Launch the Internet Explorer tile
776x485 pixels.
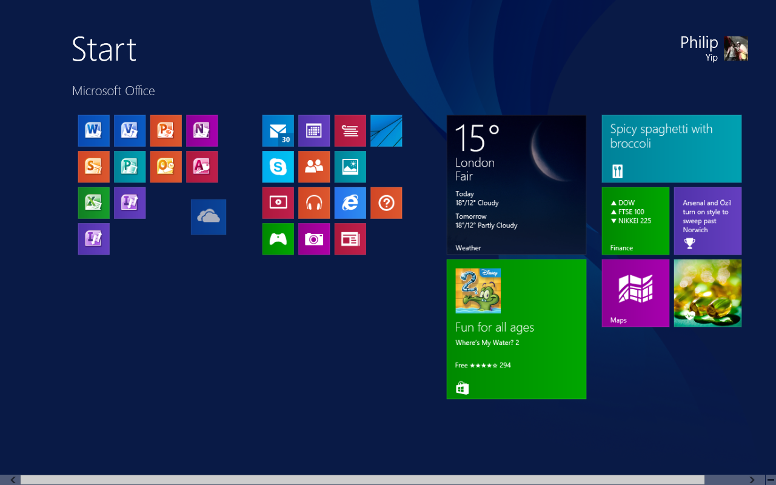click(x=350, y=203)
